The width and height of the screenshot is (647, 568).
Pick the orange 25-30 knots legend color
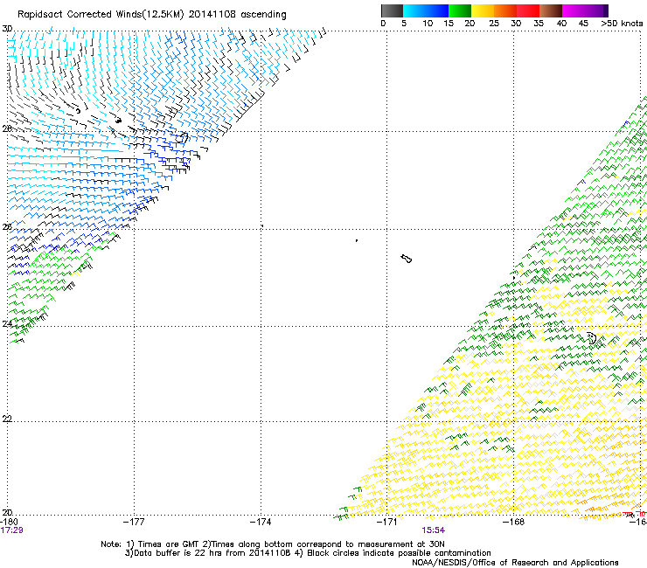[505, 10]
